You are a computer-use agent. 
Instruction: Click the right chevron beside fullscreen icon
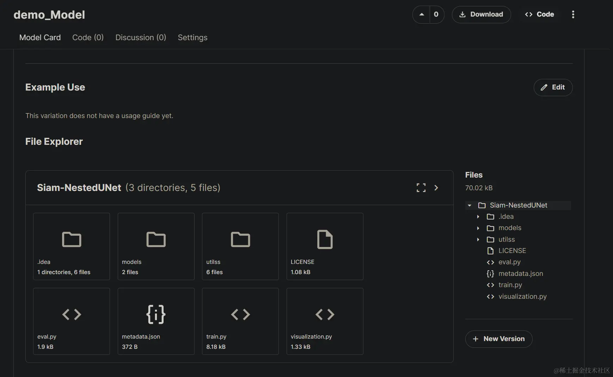tap(436, 188)
